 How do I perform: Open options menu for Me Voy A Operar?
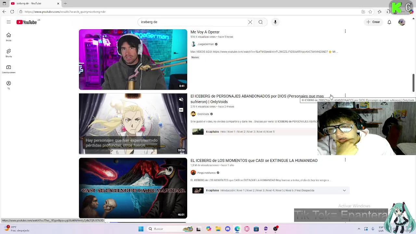[x=345, y=32]
